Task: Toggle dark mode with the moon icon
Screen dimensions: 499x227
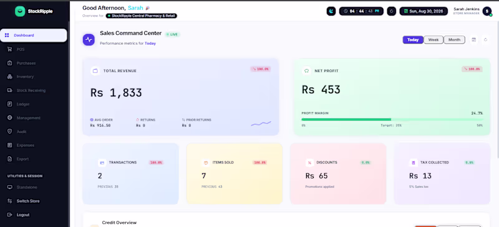Action: tap(331, 11)
